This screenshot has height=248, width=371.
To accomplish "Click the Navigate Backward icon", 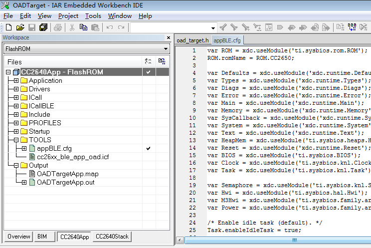I will [x=315, y=27].
